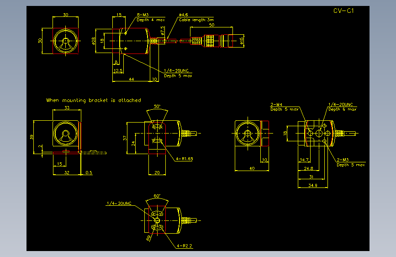Click the 39 height dimension
This screenshot has width=396, height=257.
click(x=32, y=137)
